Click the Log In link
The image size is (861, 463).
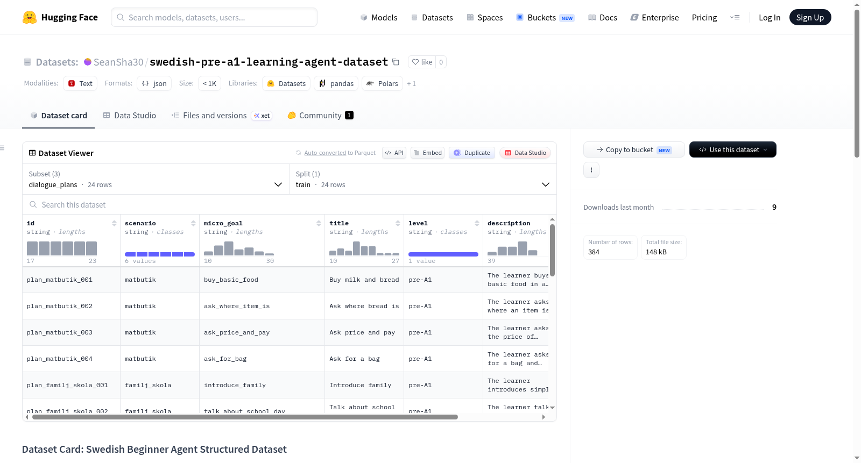click(x=770, y=17)
